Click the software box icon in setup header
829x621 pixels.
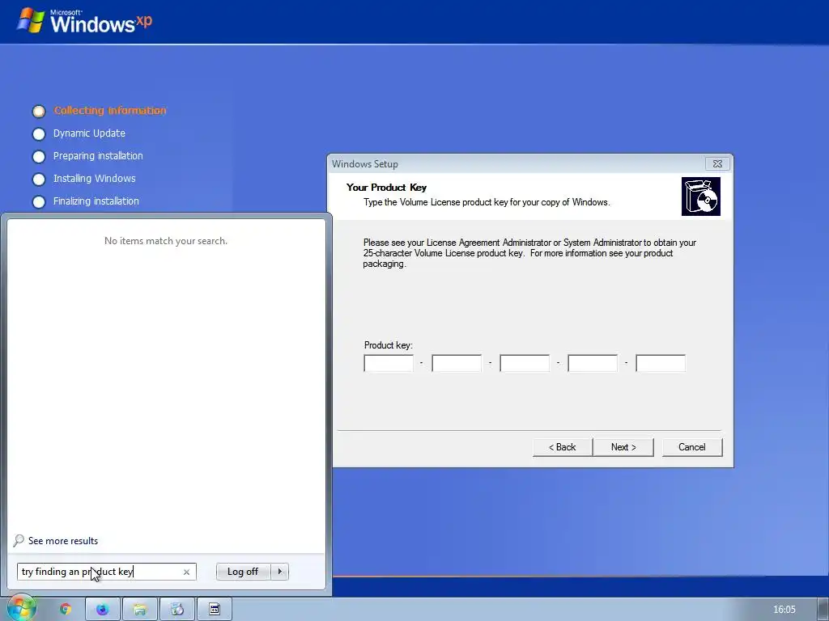700,196
